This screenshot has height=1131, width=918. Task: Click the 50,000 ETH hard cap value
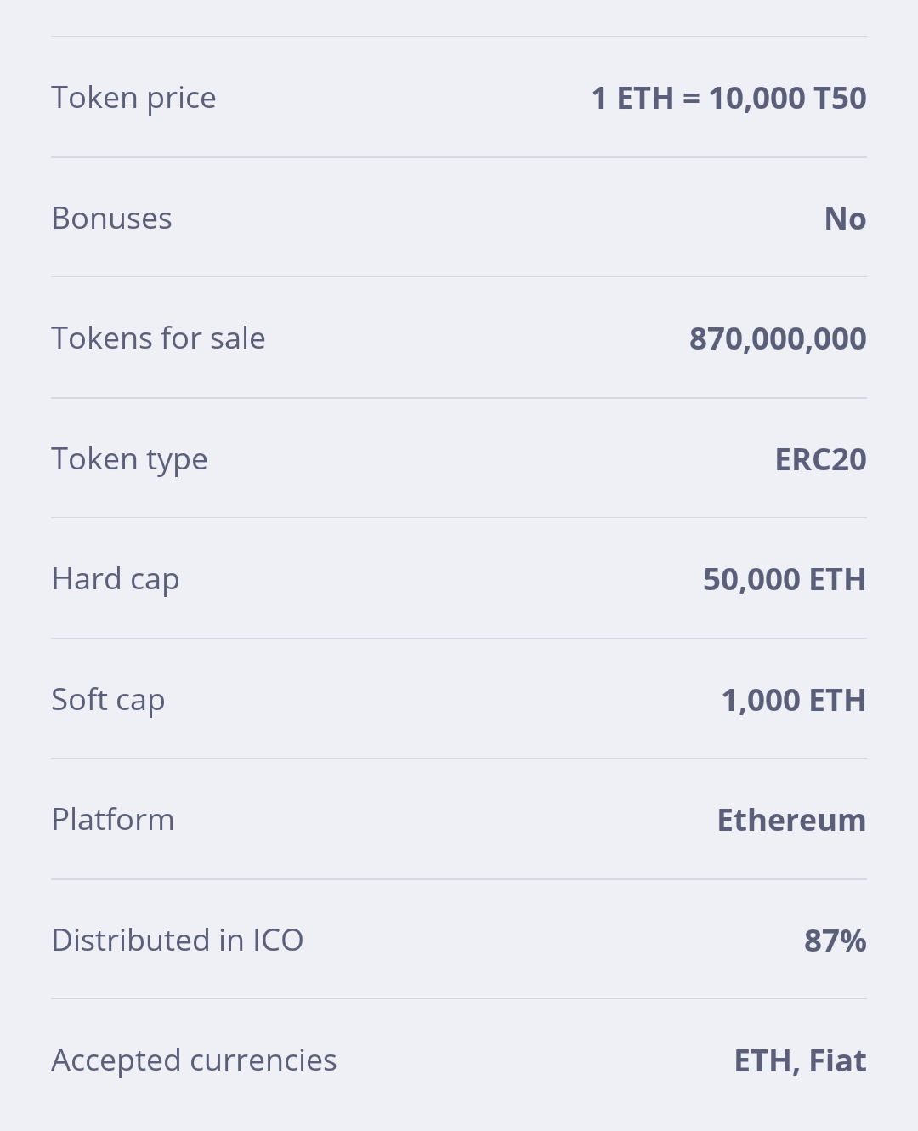[785, 579]
